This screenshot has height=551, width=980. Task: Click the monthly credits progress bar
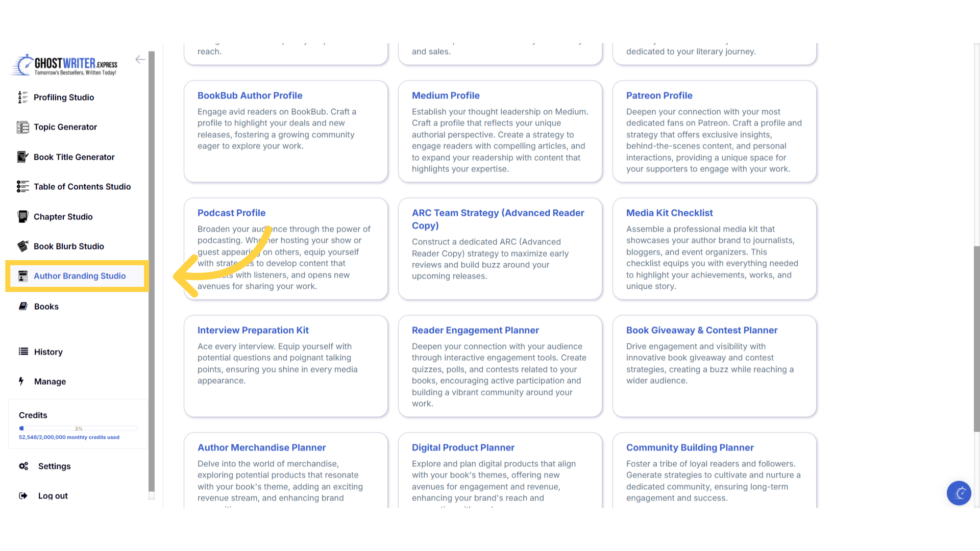(78, 429)
